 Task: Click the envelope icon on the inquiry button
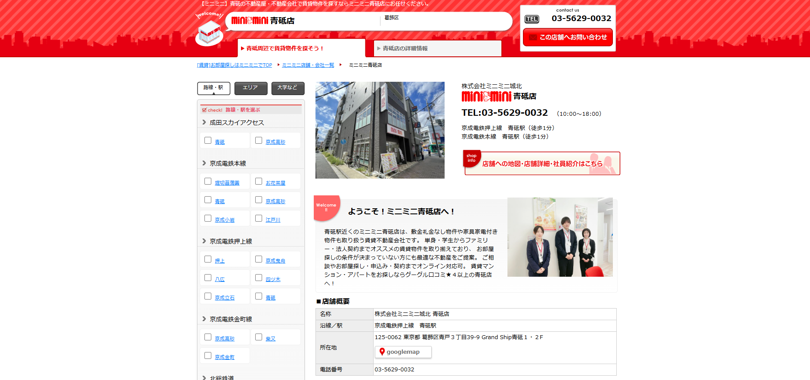pyautogui.click(x=533, y=37)
